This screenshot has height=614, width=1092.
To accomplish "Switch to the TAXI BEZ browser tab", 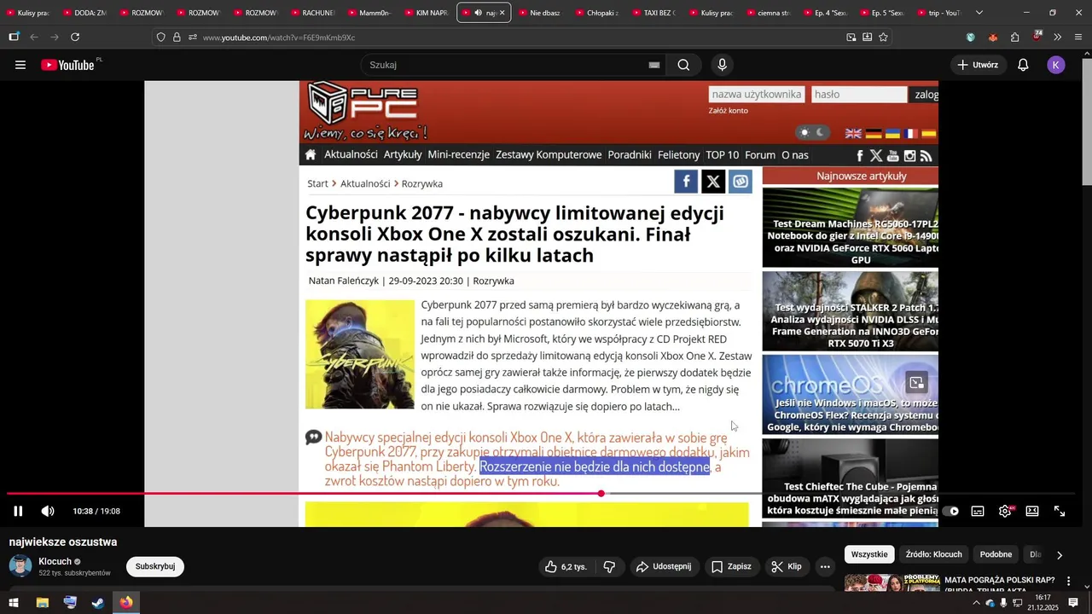I will click(x=654, y=13).
